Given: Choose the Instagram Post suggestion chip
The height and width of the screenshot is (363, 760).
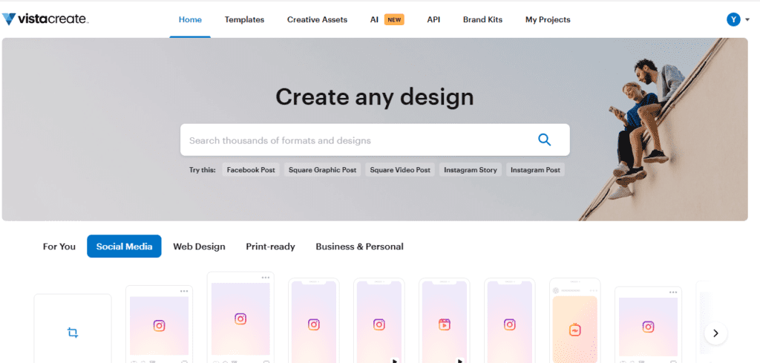Looking at the screenshot, I should pos(535,170).
